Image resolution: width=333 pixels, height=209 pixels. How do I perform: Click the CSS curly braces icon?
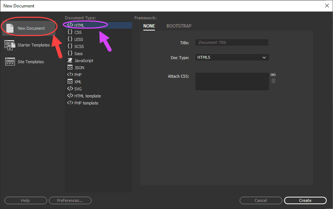pyautogui.click(x=70, y=32)
